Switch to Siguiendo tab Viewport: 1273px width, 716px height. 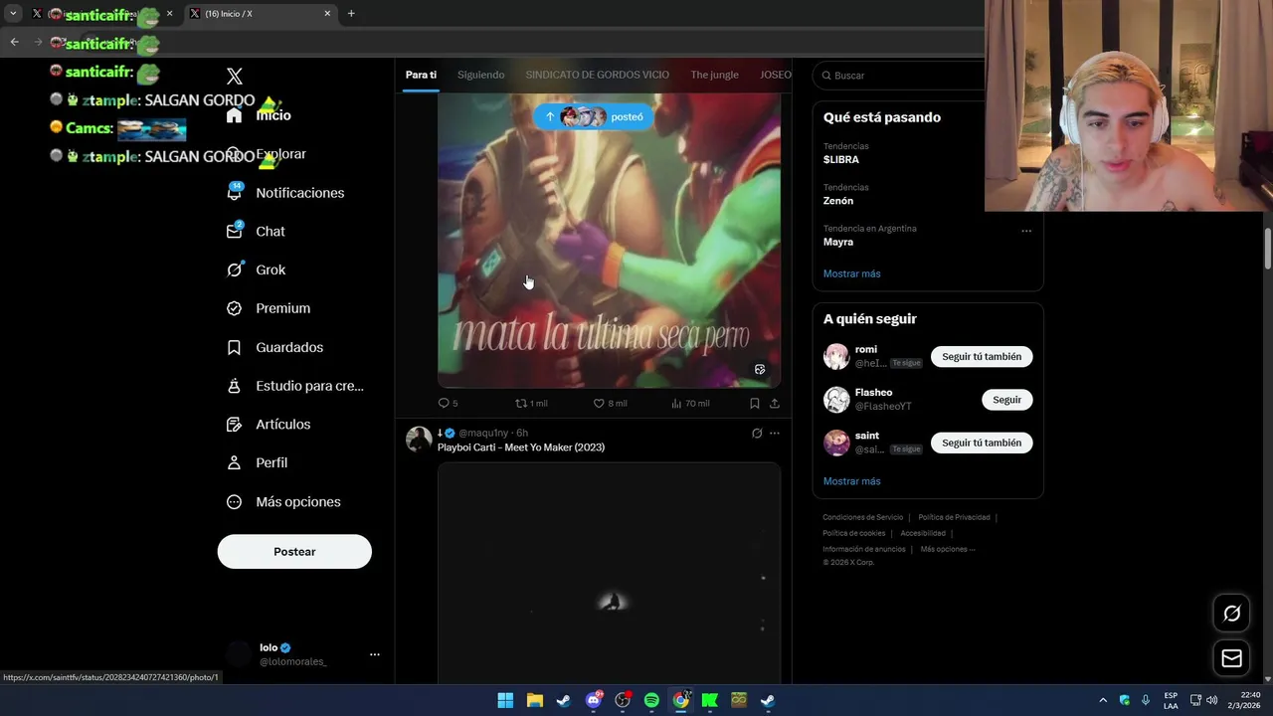[480, 75]
